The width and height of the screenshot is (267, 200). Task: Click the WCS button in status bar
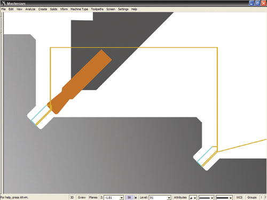(x=239, y=197)
